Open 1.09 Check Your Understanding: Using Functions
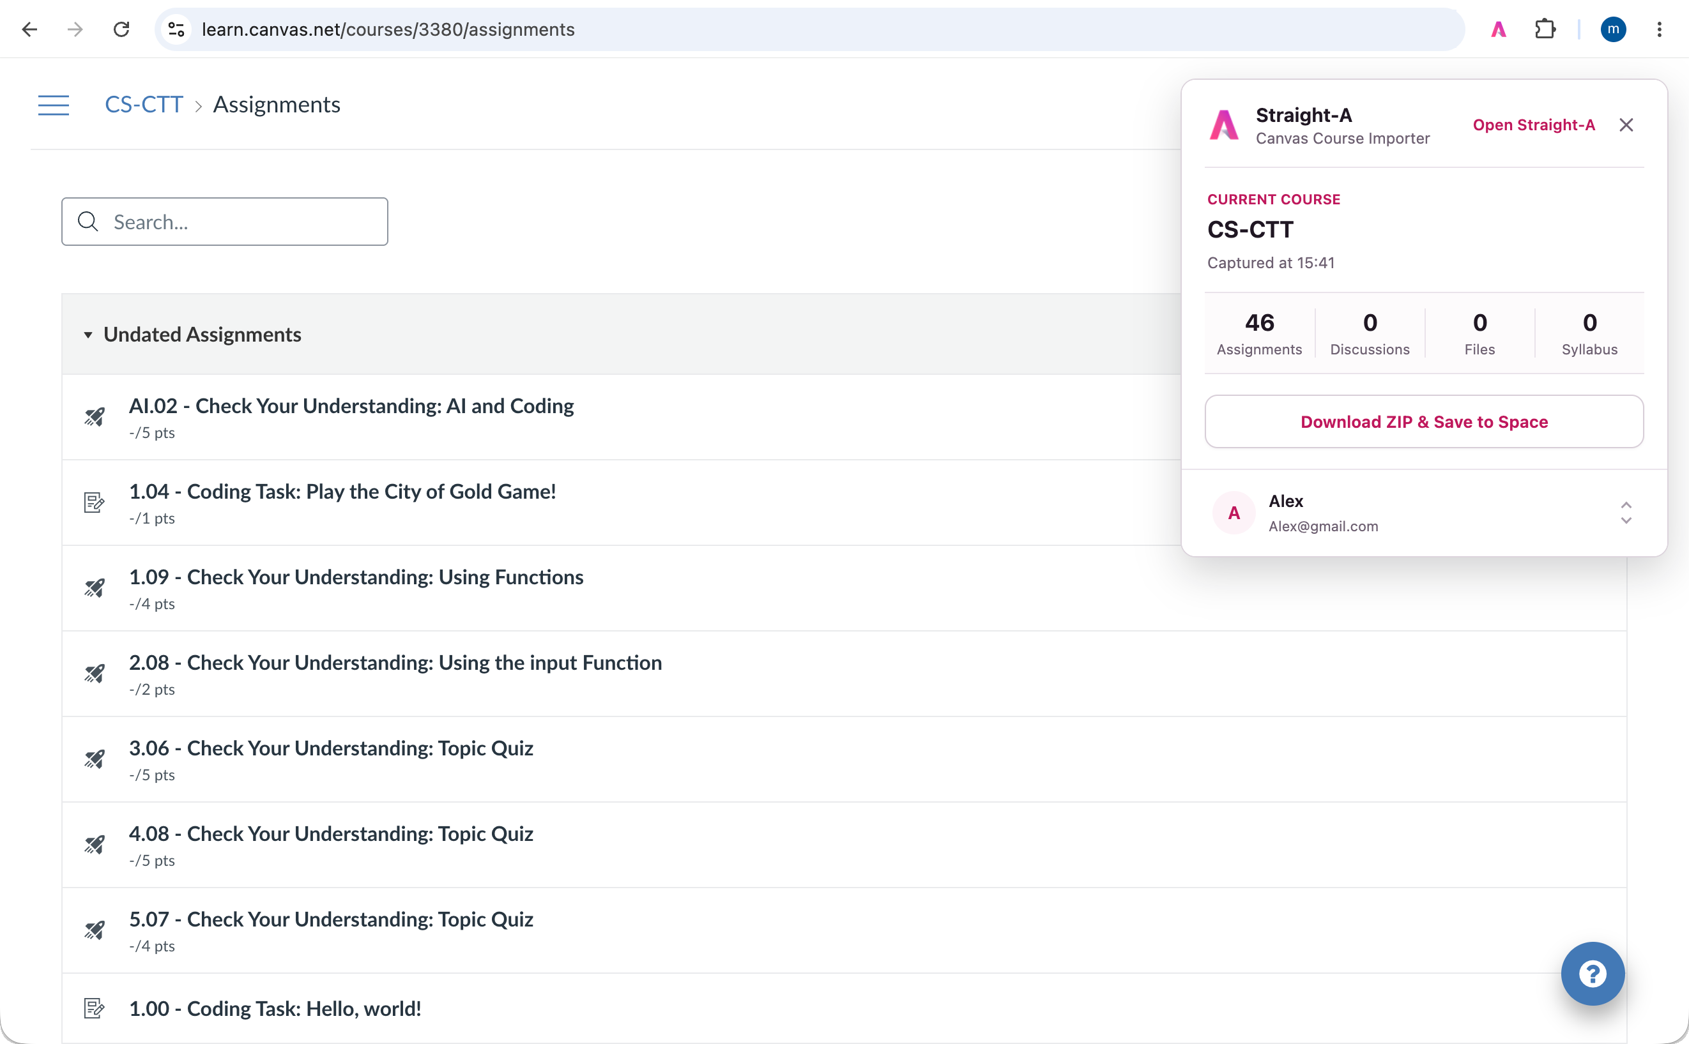The height and width of the screenshot is (1044, 1689). point(356,577)
